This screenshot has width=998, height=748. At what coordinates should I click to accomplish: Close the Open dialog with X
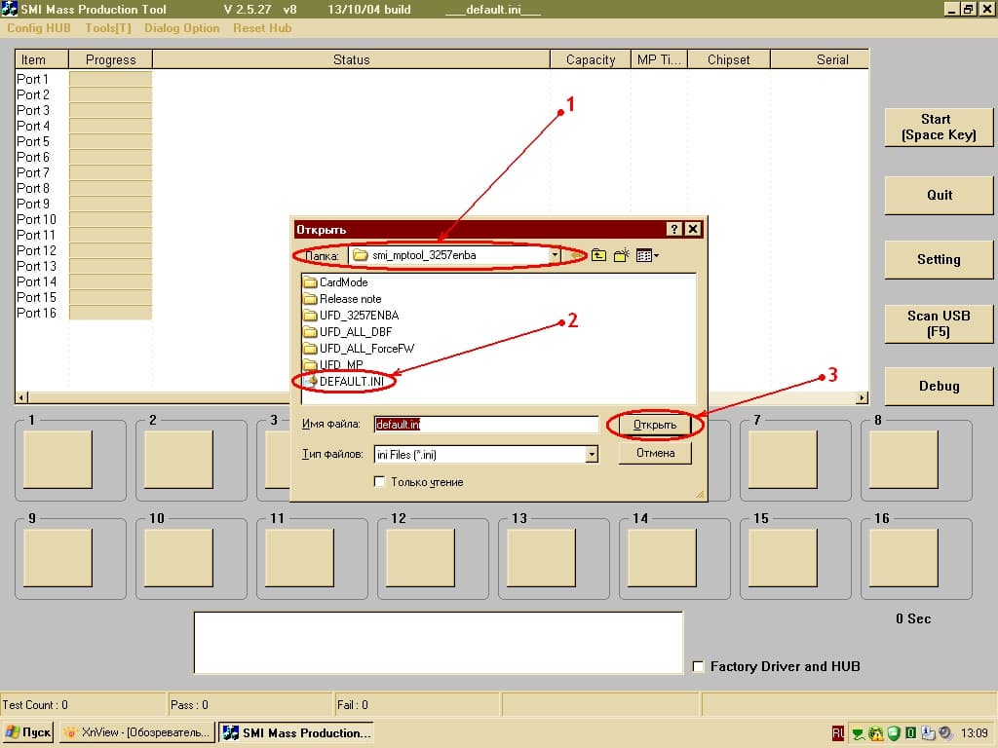(x=693, y=229)
